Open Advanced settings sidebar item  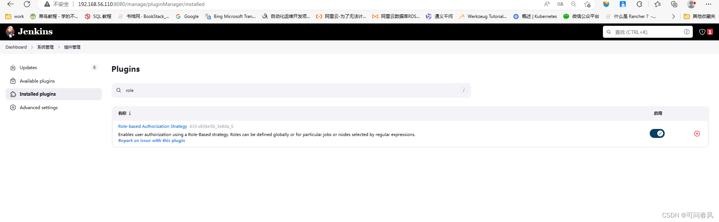[54, 108]
